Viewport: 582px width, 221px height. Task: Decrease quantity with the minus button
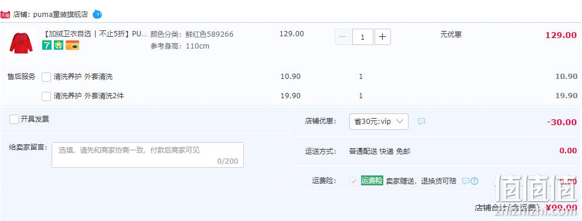pyautogui.click(x=343, y=37)
